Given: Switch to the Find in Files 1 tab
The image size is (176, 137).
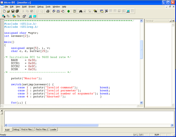Looking at the screenshot, I should pos(27,129).
